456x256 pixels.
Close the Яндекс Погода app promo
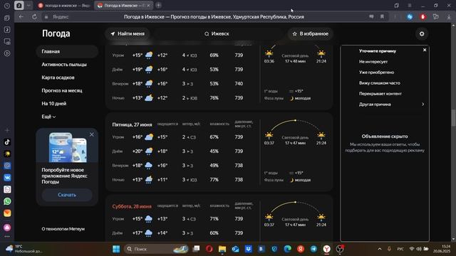(x=92, y=134)
